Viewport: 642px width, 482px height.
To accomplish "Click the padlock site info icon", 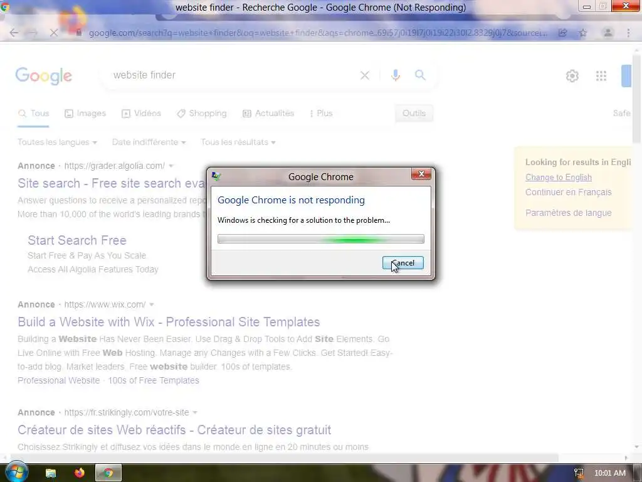I will tap(78, 33).
